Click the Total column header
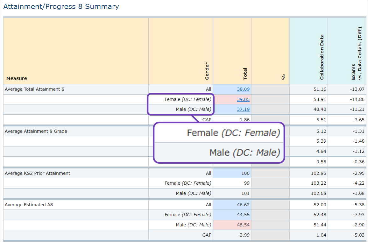Image resolution: width=368 pixels, height=242 pixels. [x=245, y=74]
